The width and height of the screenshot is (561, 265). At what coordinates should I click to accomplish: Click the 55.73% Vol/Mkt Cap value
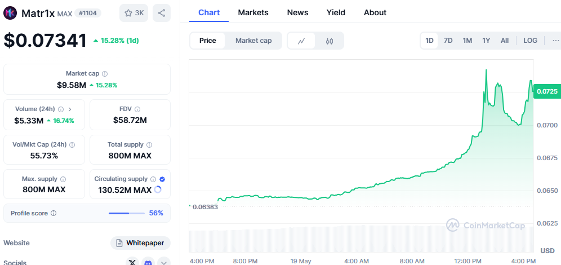[44, 156]
